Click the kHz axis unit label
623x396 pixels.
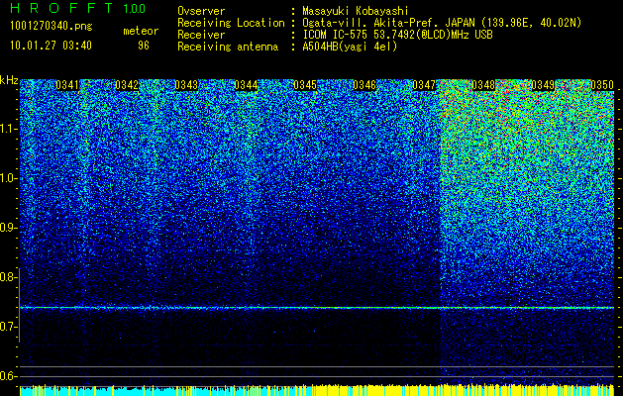9,80
